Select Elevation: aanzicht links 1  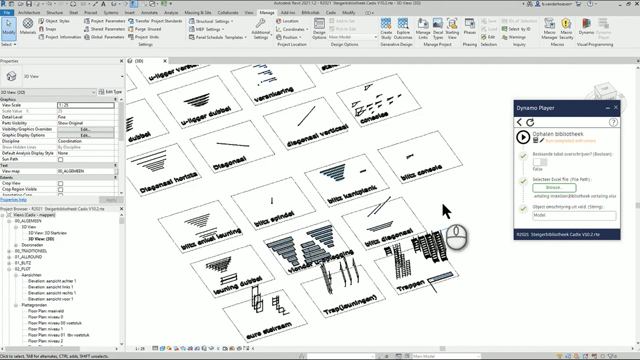click(x=51, y=287)
